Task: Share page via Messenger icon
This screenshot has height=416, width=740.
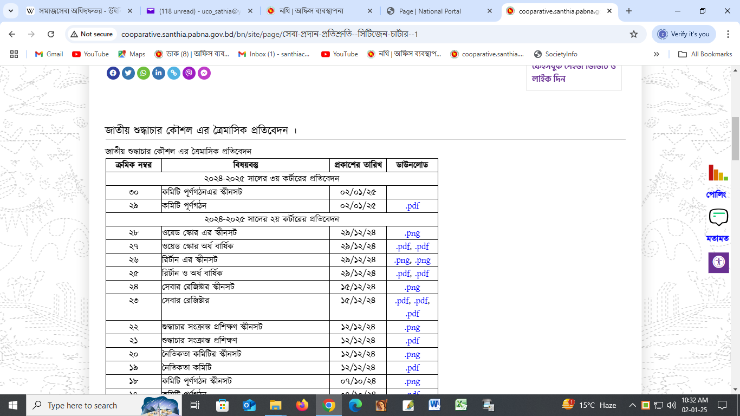Action: click(x=204, y=73)
